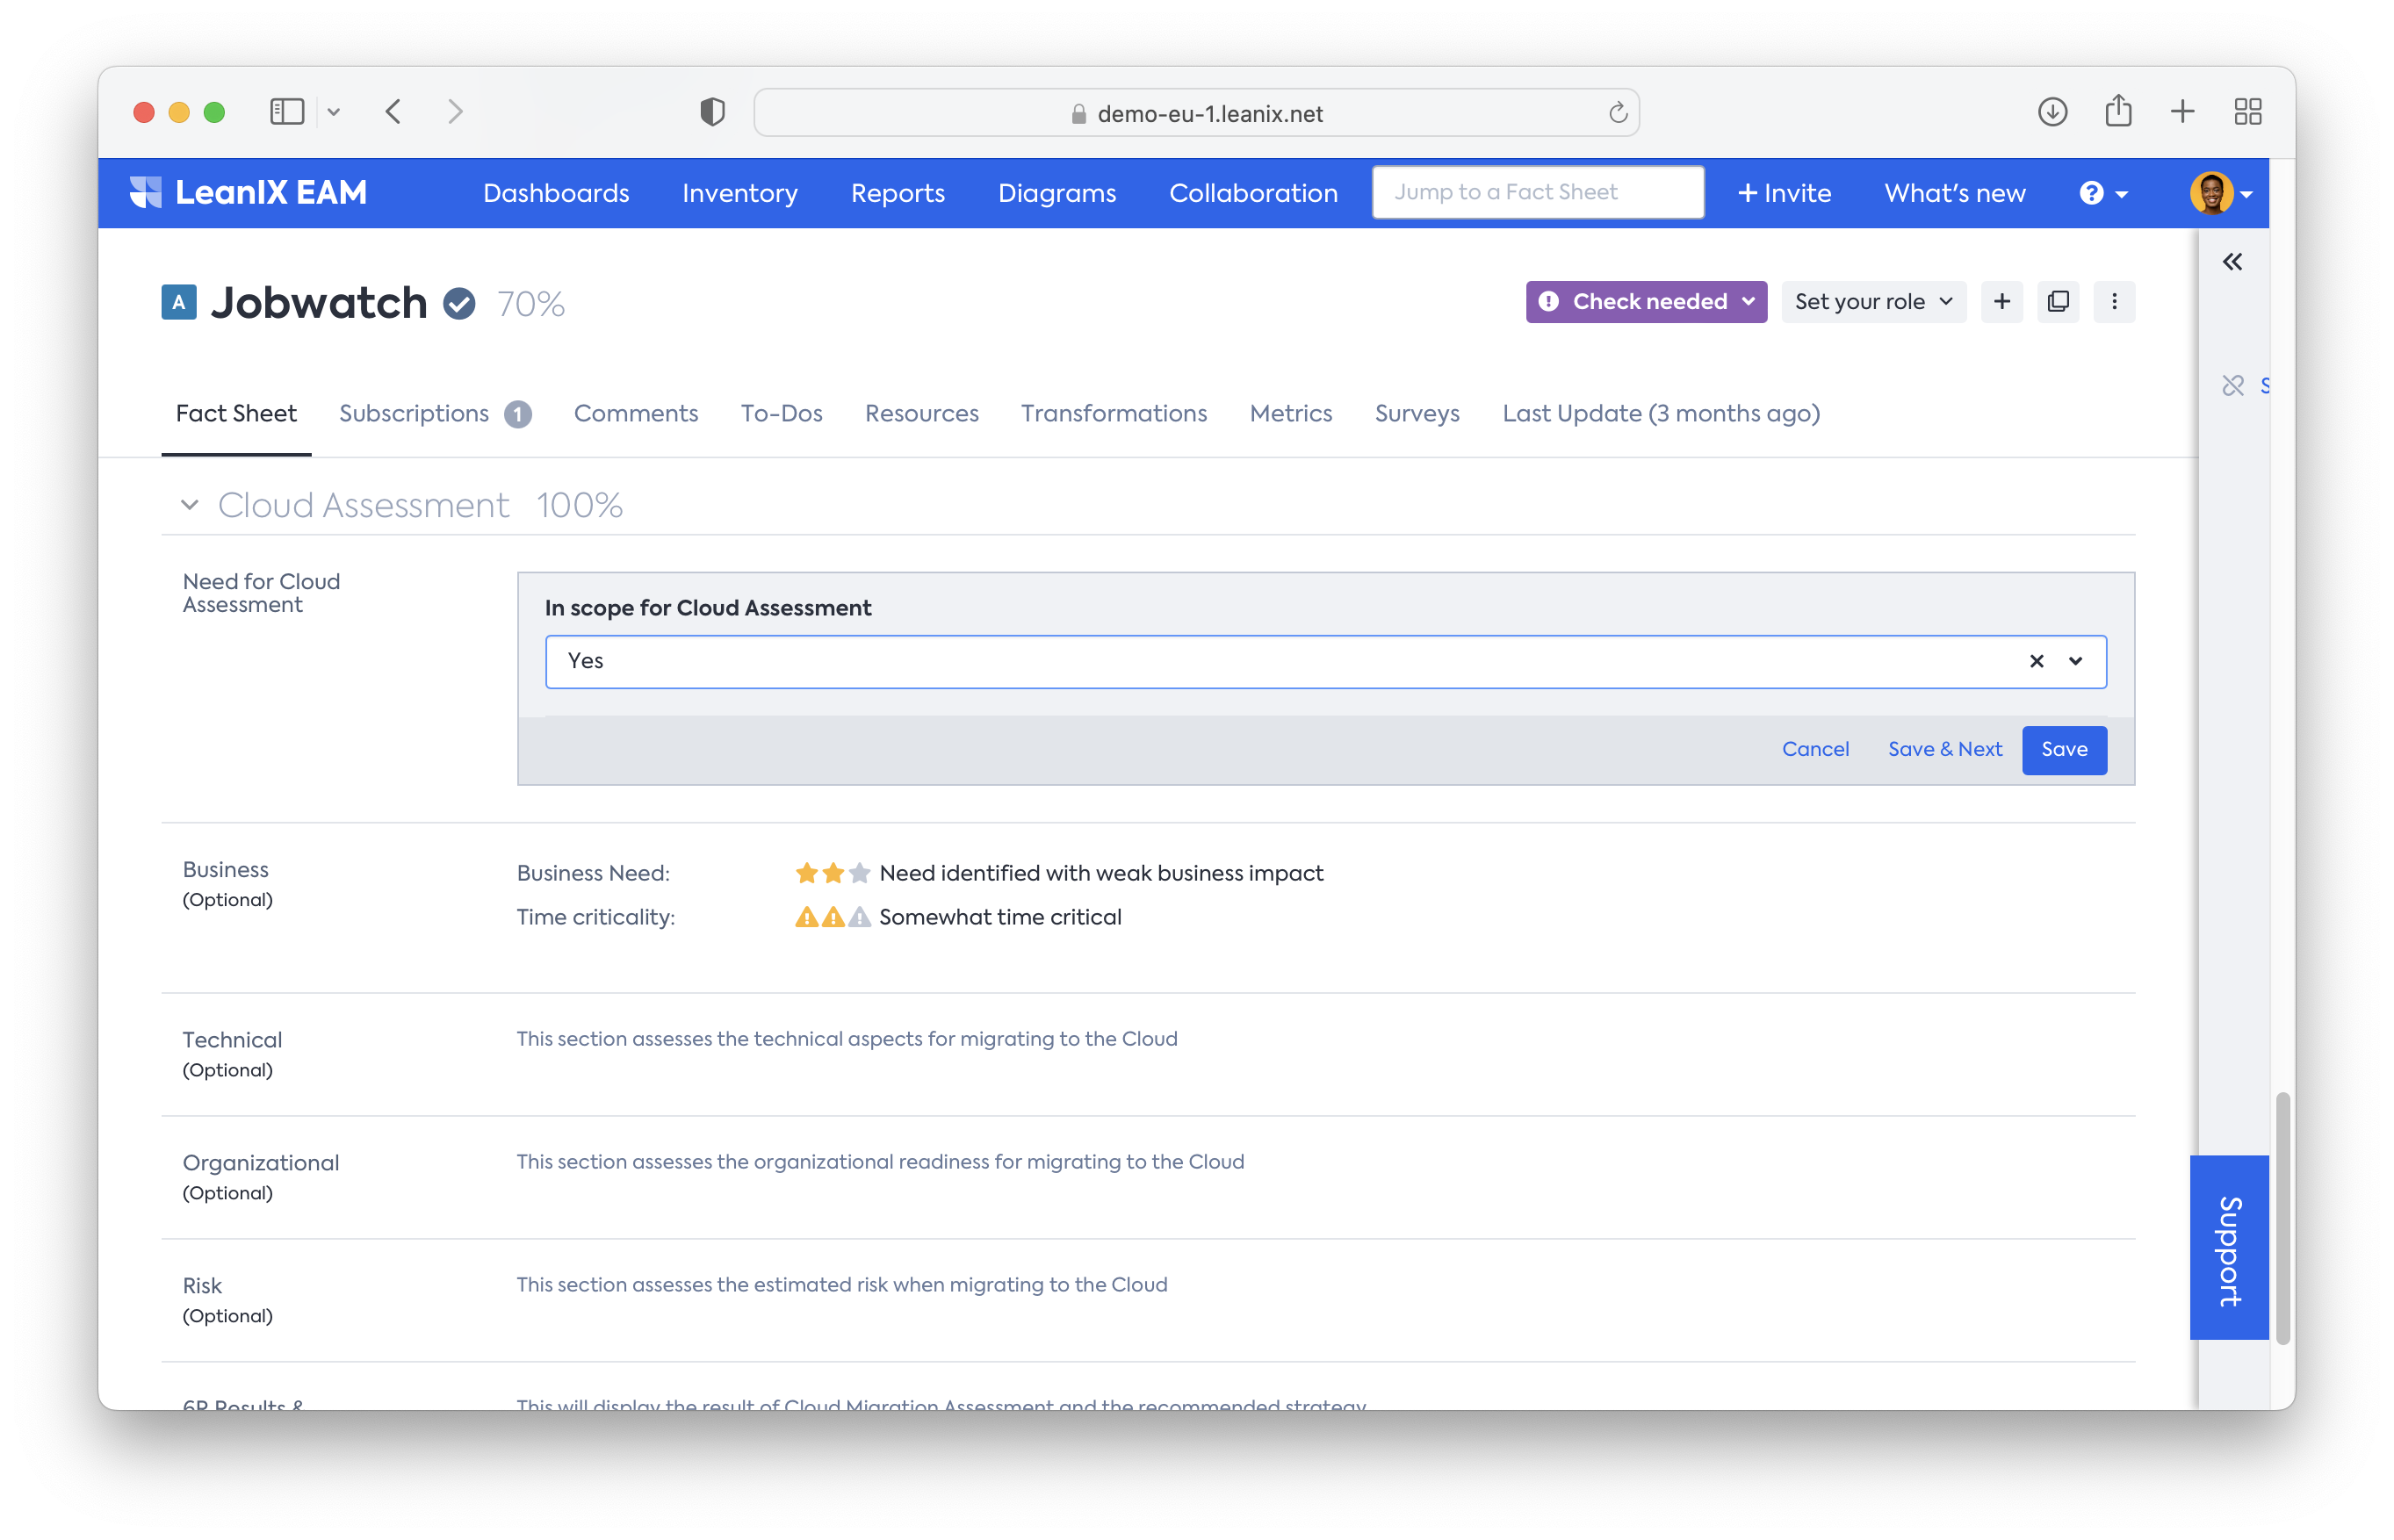The height and width of the screenshot is (1540, 2394).
Task: Expand the right side panel with double chevron
Action: pos(2232,262)
